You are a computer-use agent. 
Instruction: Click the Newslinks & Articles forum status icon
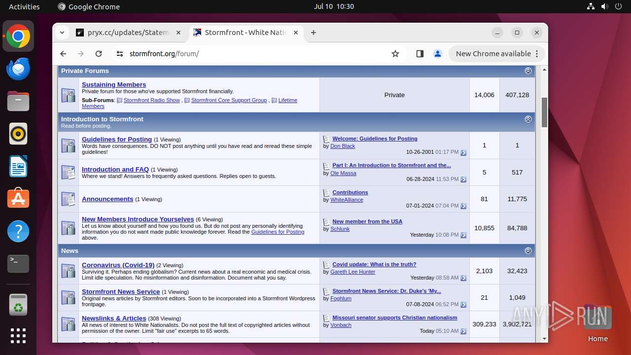point(68,324)
